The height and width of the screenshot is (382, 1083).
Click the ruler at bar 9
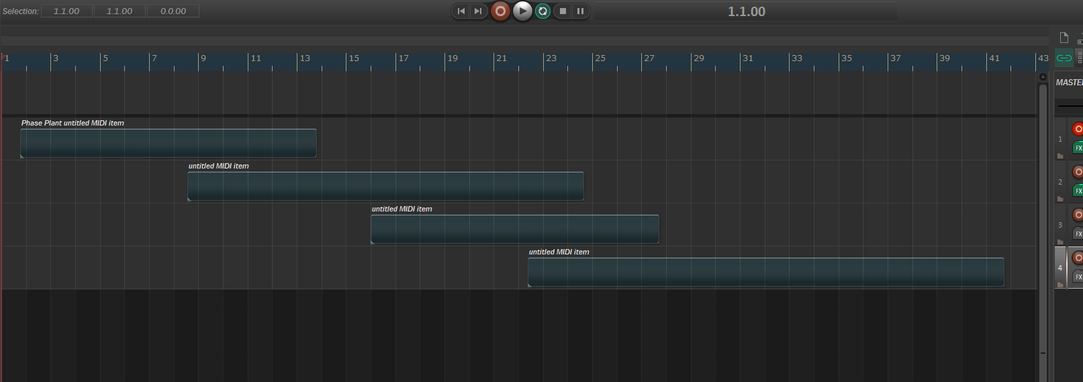pos(203,58)
